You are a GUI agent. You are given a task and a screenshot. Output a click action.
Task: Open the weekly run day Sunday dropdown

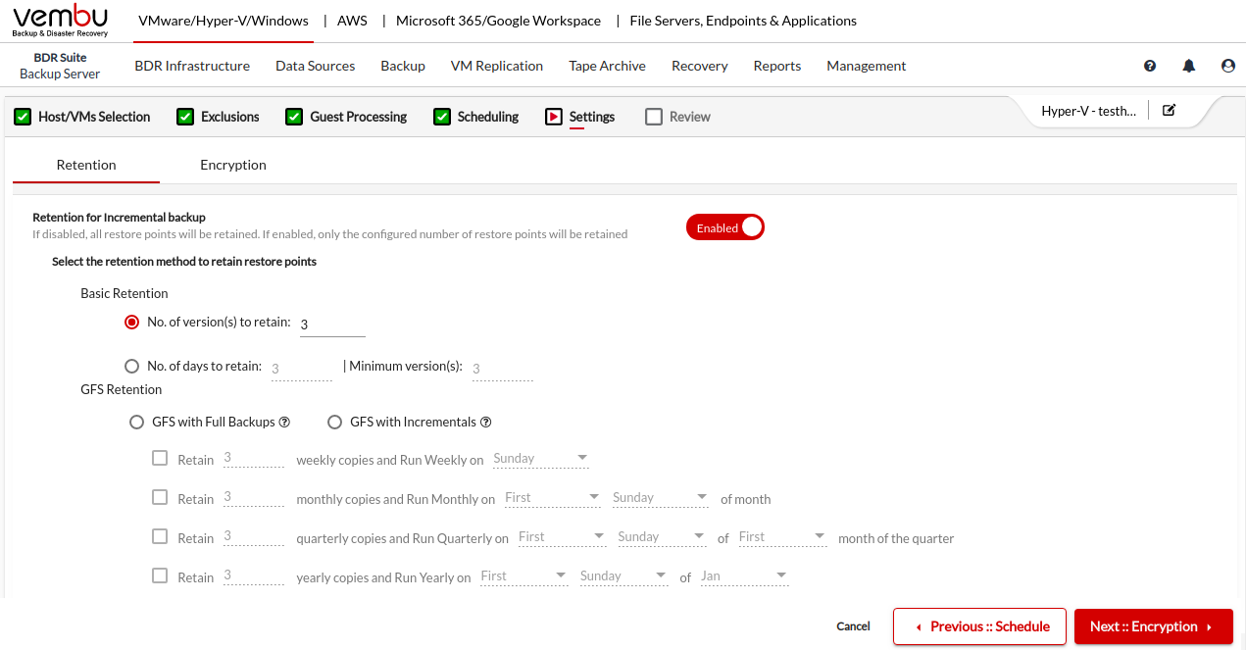[540, 459]
